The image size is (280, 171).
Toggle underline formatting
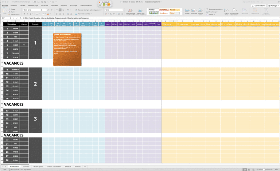click(31, 14)
